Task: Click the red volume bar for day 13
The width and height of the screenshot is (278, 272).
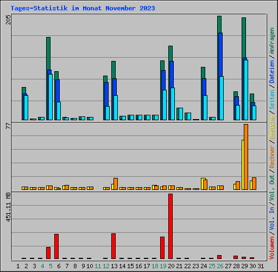Action: 113,246
